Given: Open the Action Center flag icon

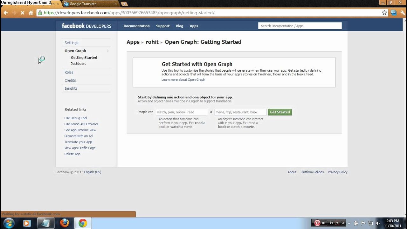Looking at the screenshot, I should 363,223.
